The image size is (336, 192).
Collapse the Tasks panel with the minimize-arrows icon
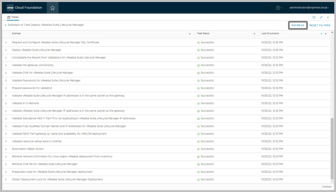(x=321, y=17)
